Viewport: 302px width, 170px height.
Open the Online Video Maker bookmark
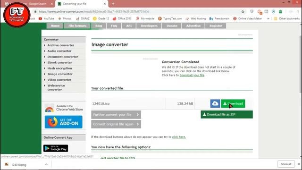[247, 18]
